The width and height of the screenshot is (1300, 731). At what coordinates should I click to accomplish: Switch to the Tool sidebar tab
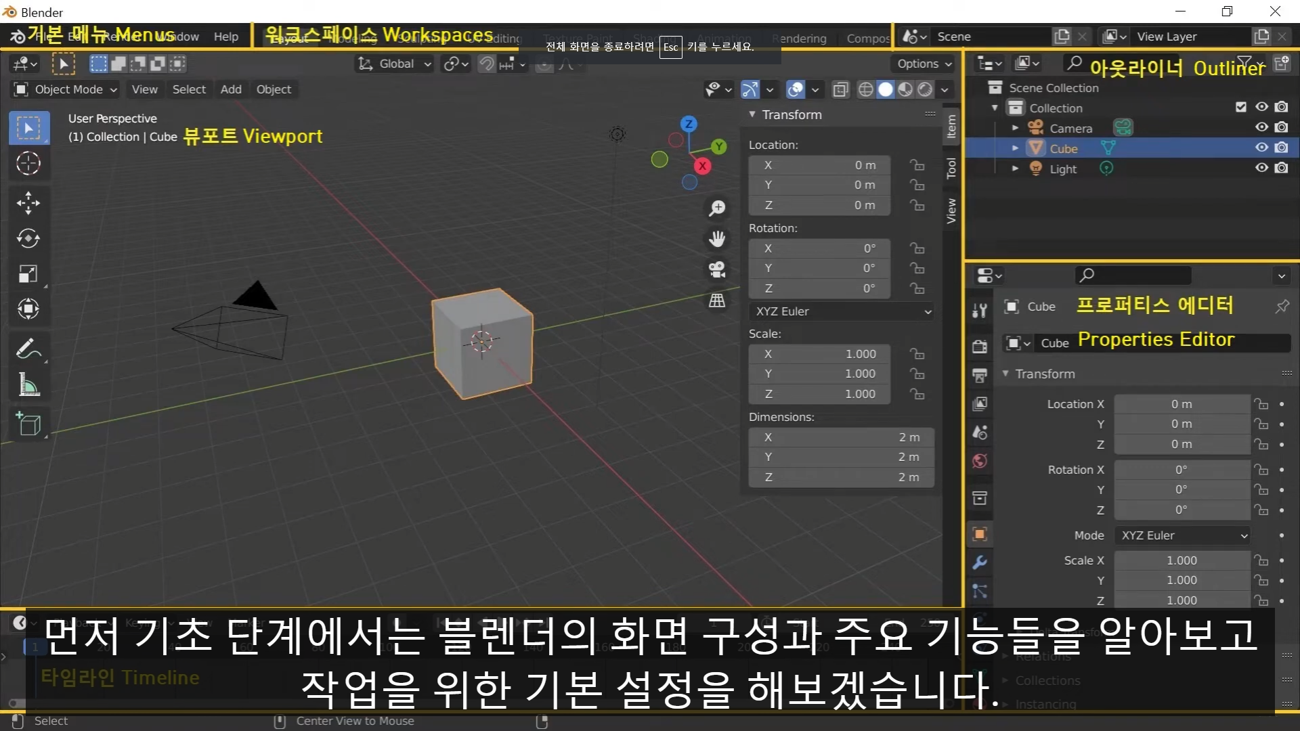click(951, 168)
